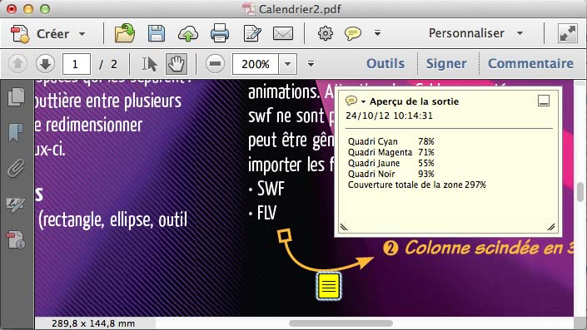Click the page number field showing 1
587x330 pixels.
77,64
